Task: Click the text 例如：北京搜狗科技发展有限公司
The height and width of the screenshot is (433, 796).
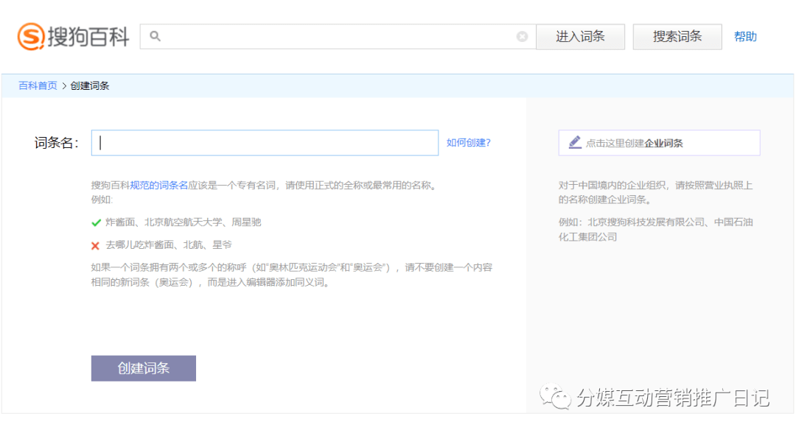Action: coord(632,222)
